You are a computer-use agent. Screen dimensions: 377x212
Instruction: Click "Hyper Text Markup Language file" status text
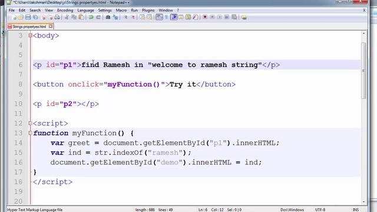tap(35, 210)
